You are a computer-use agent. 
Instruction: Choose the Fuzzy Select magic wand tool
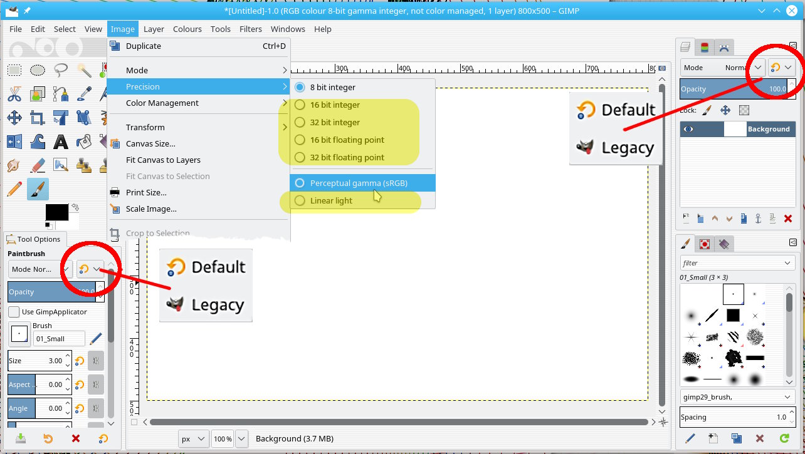[84, 71]
